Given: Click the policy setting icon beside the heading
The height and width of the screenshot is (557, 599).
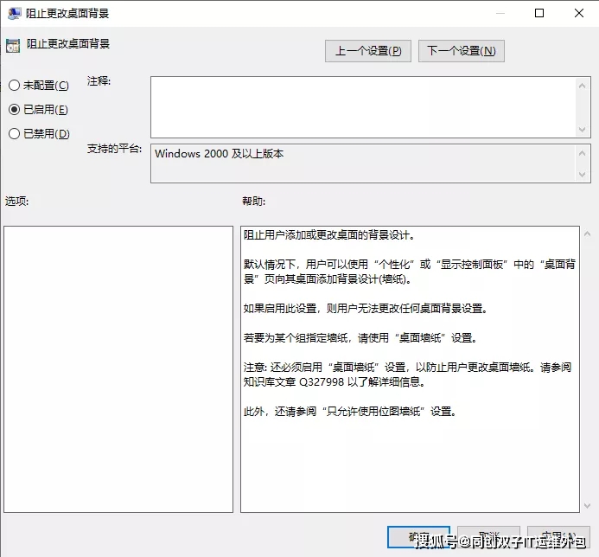Looking at the screenshot, I should [12, 45].
